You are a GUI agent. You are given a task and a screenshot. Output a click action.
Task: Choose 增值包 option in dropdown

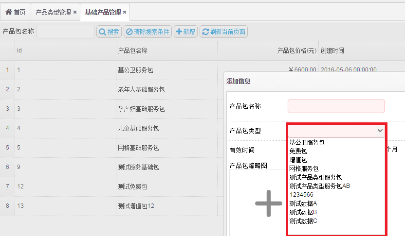(x=298, y=160)
